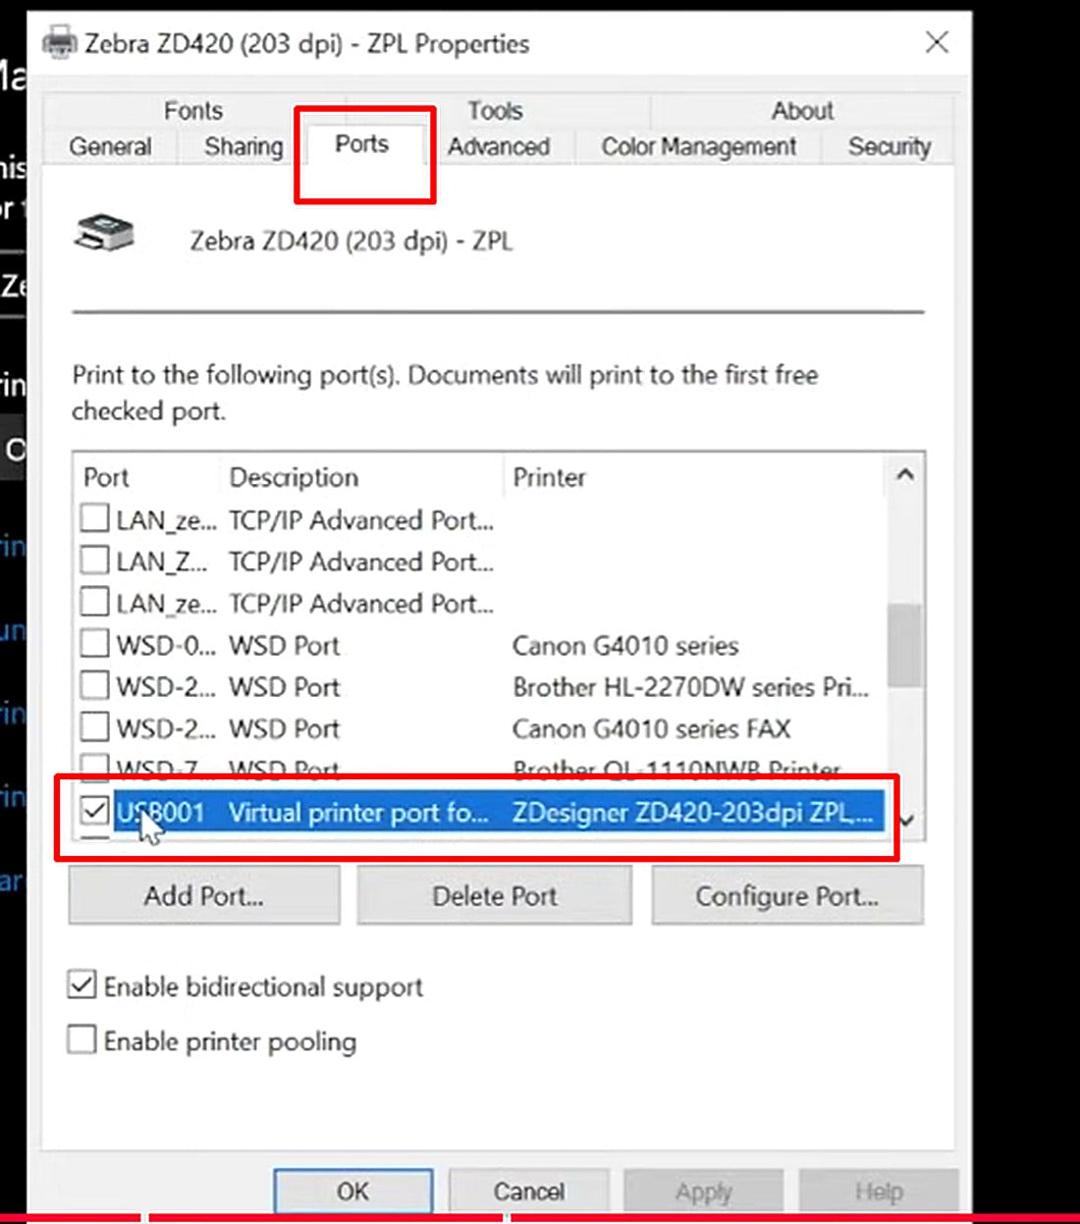The height and width of the screenshot is (1224, 1080).
Task: Click the Zebra ZD420 printer icon
Action: (104, 234)
